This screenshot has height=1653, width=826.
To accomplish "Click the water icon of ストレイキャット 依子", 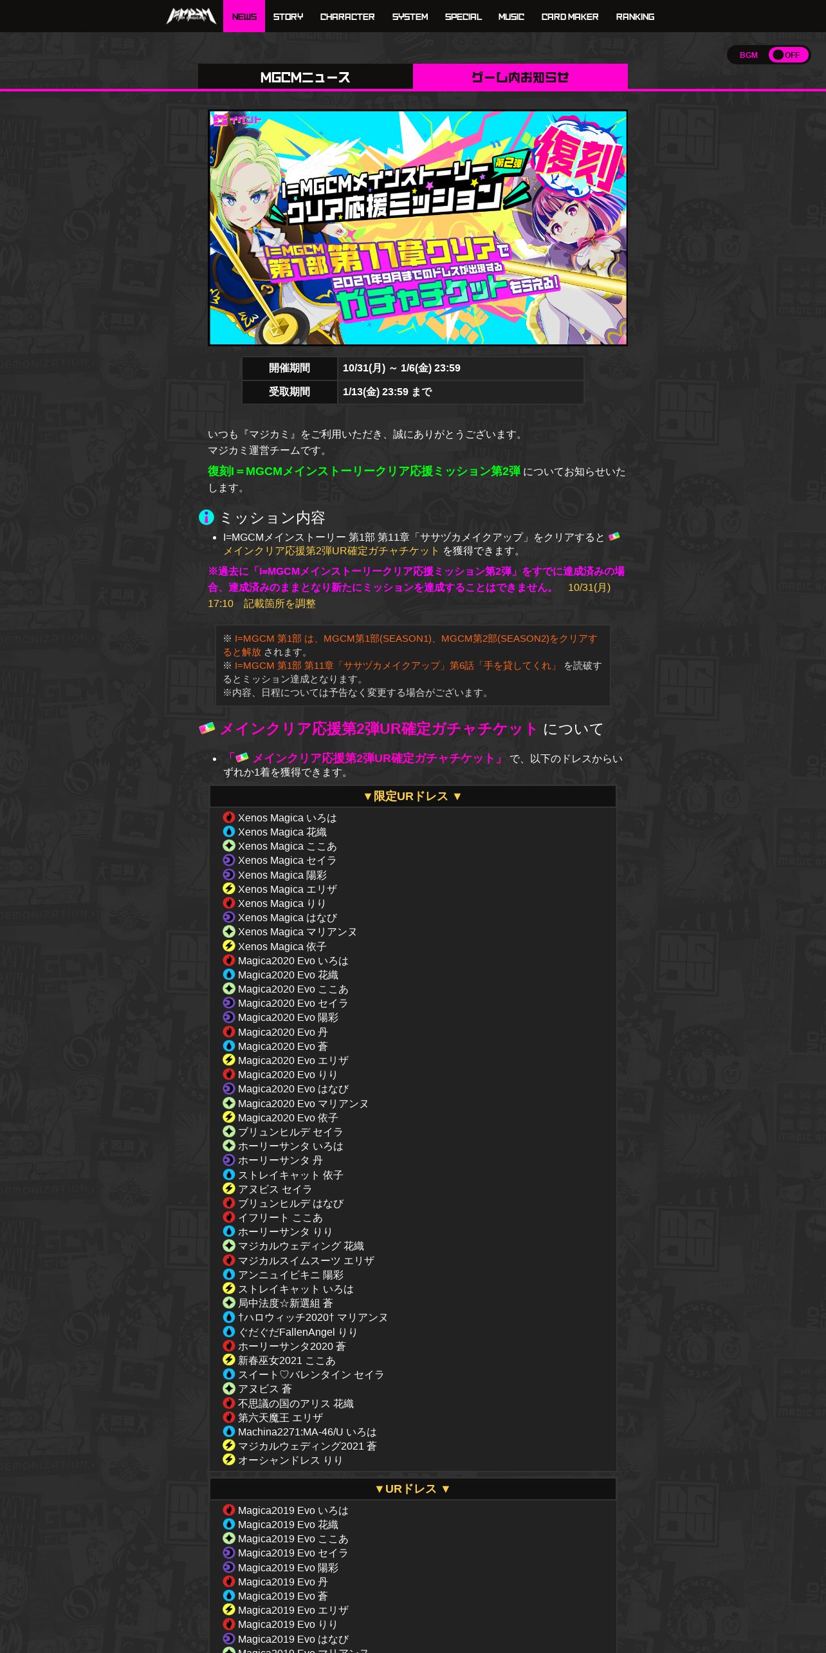I will (x=228, y=1174).
